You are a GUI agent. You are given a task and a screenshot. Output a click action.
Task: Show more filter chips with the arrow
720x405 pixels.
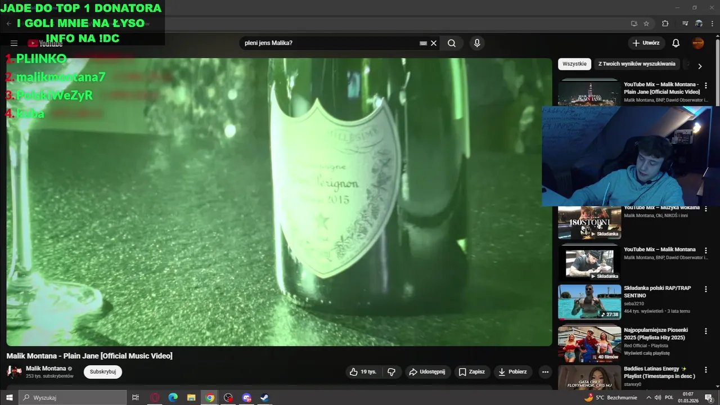700,66
